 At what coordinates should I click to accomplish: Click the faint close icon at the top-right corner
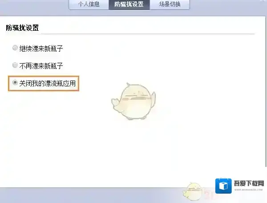tap(263, 1)
